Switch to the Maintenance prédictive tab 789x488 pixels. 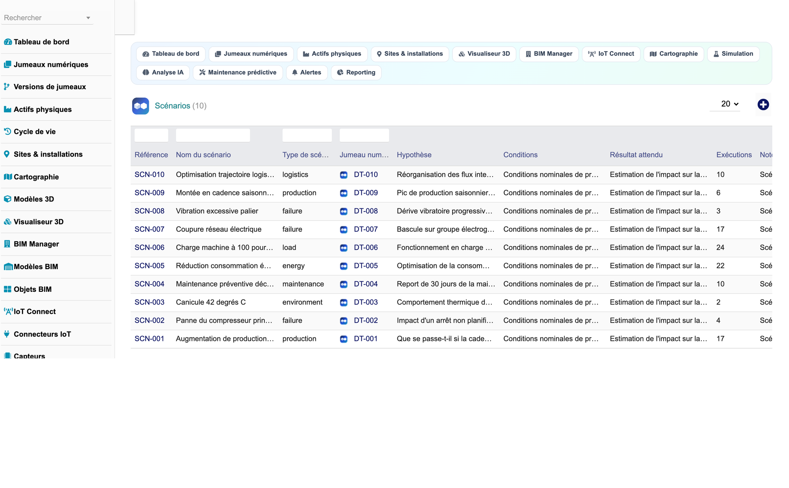pos(238,72)
